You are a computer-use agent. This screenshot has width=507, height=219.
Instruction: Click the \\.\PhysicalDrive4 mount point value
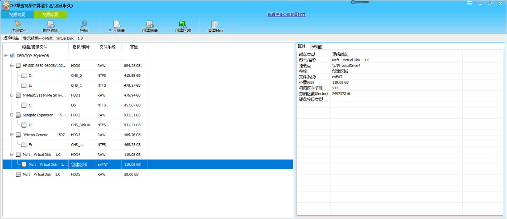[346, 66]
